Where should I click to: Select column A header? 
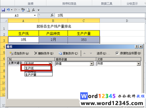click(x=23, y=21)
